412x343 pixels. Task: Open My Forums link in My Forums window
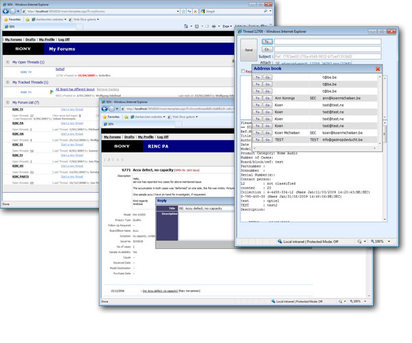14,40
